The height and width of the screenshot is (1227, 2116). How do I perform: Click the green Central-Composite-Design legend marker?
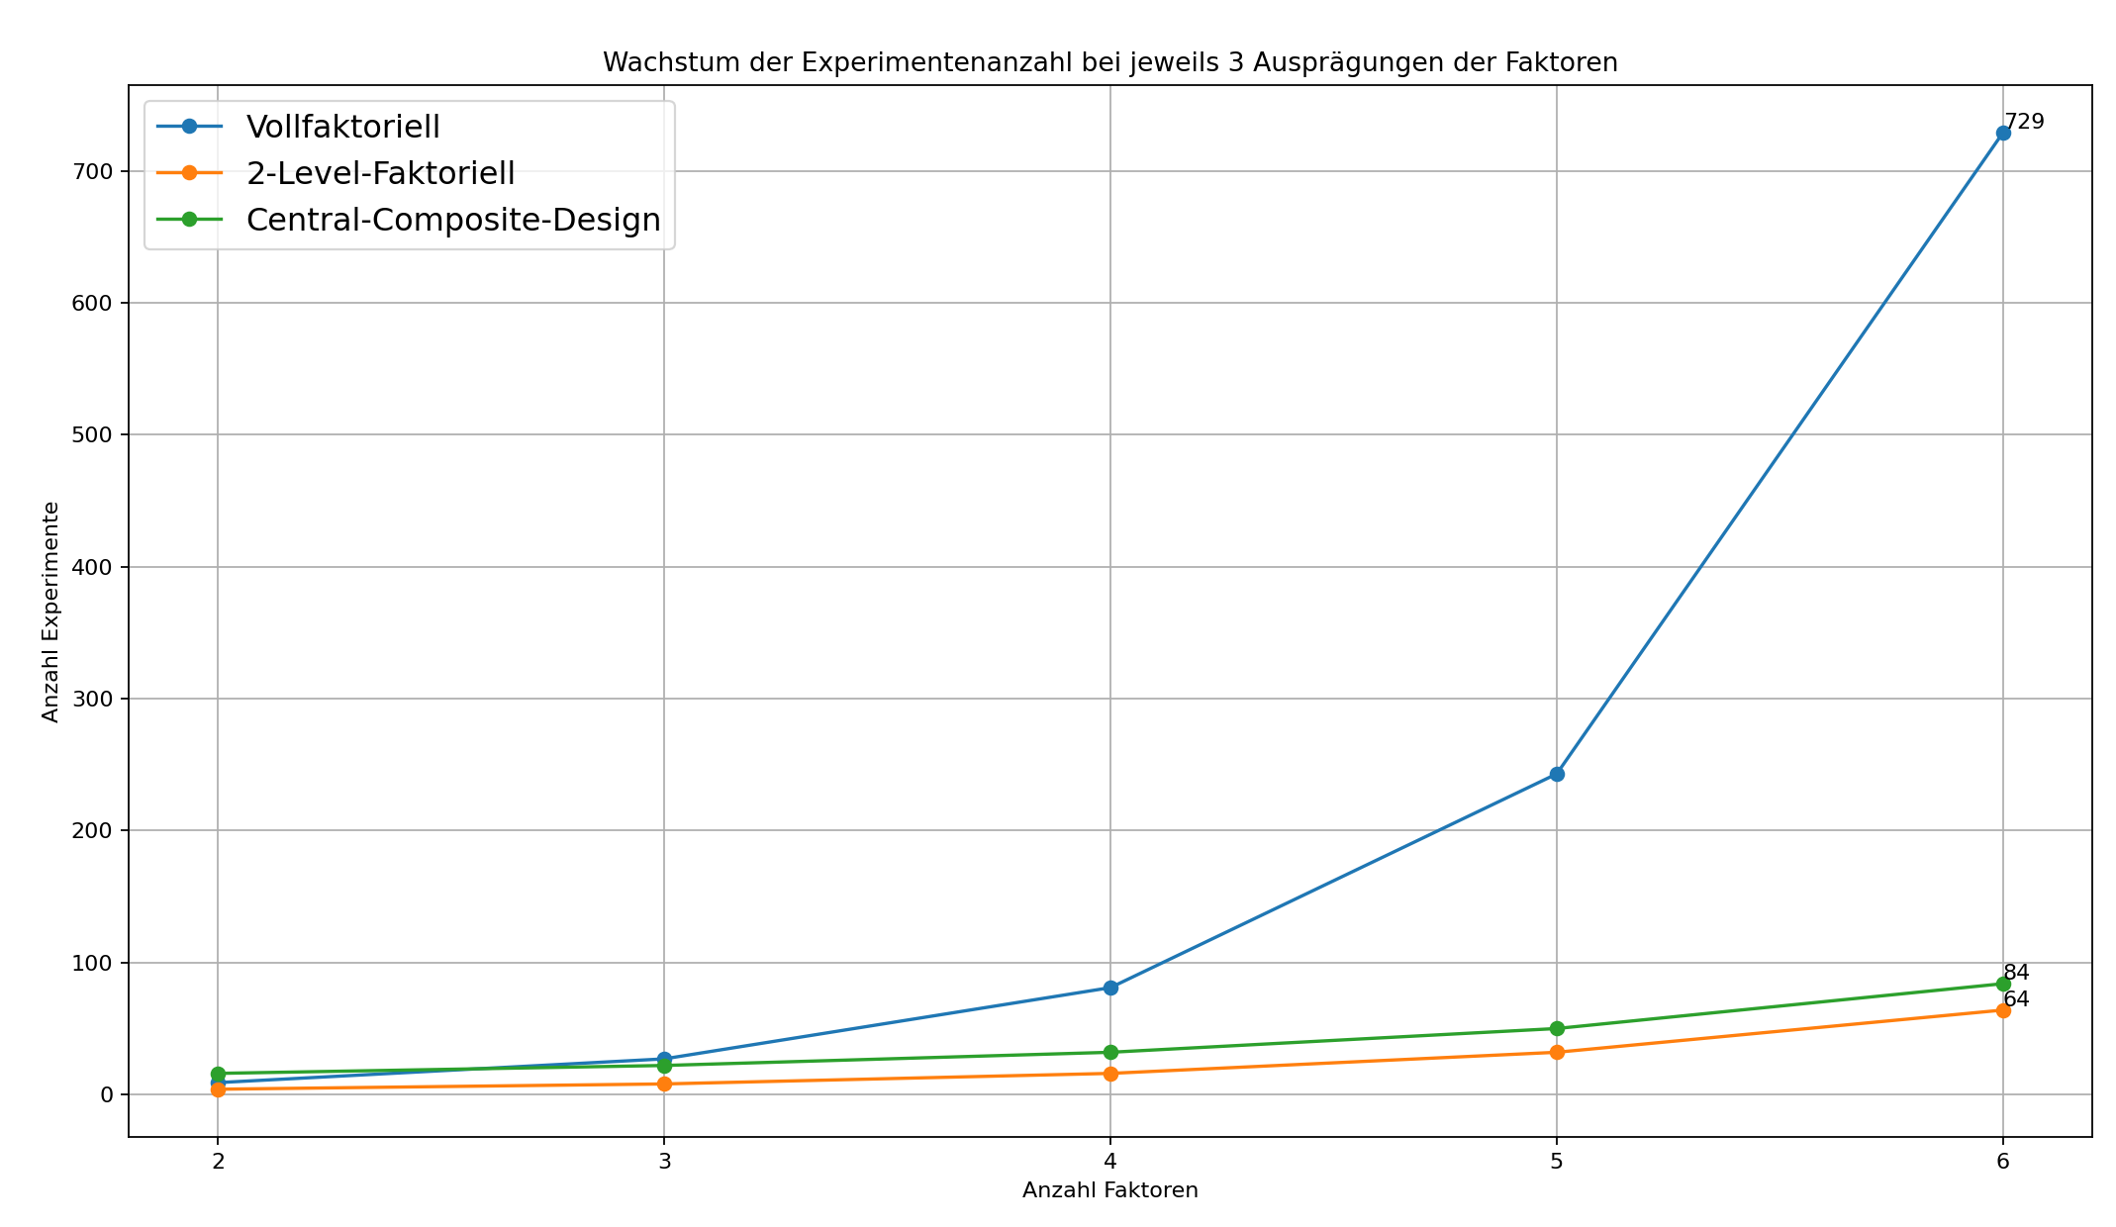188,220
